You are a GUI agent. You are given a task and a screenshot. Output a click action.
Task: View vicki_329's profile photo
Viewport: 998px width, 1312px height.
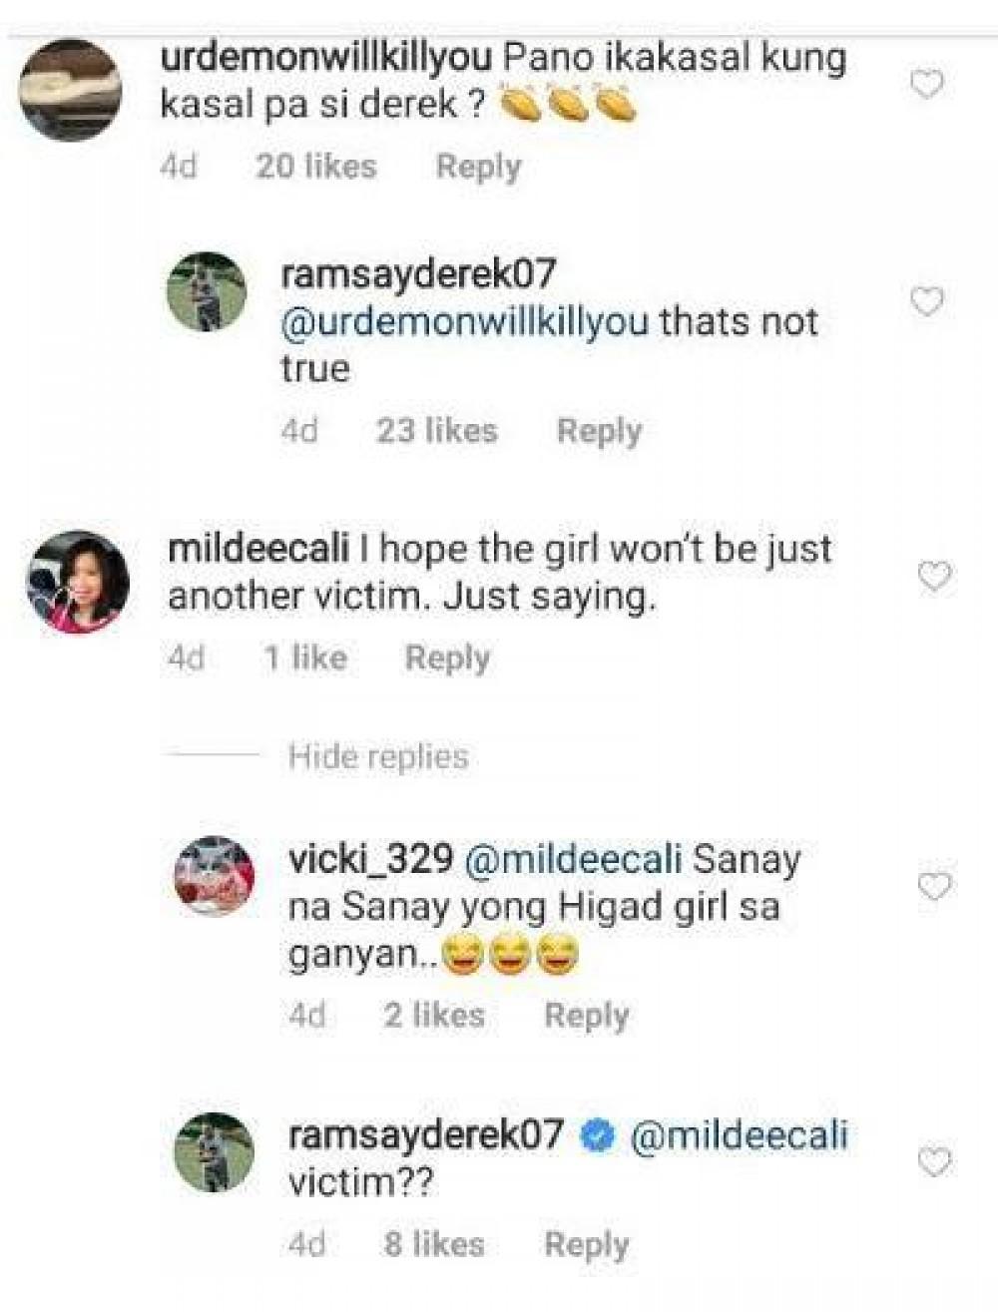pos(215,875)
